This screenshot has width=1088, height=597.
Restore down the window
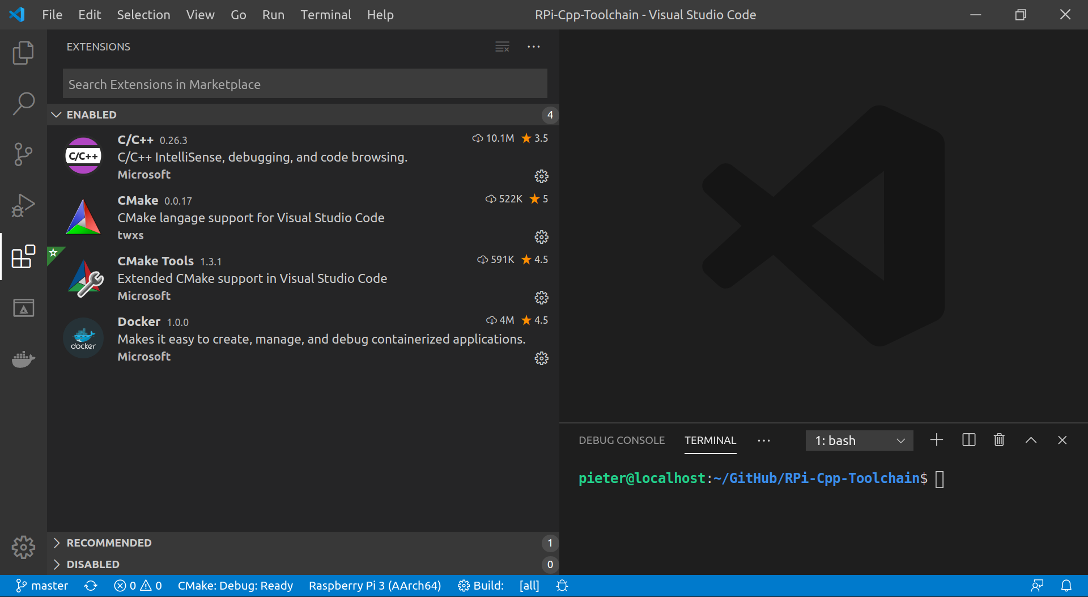[1021, 15]
